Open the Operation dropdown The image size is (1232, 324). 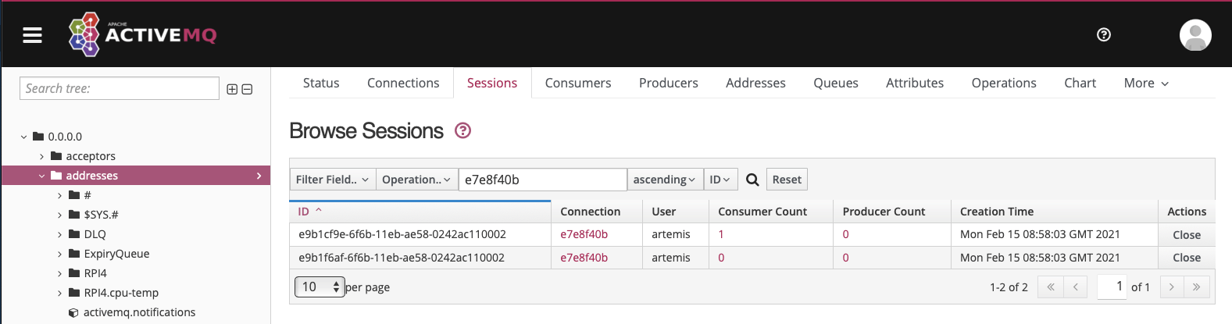point(416,180)
